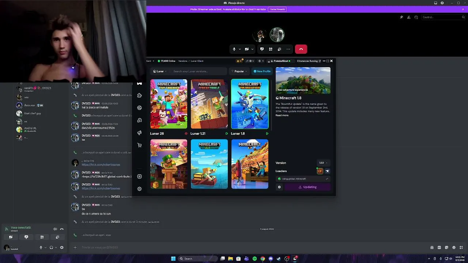Expand microphone device arrow in user panel
468x263 pixels.
click(x=45, y=247)
